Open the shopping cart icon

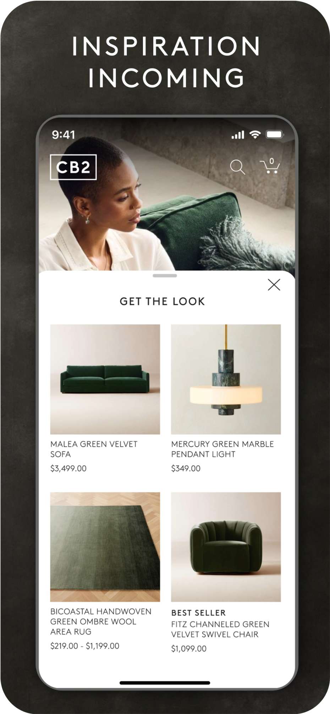270,166
